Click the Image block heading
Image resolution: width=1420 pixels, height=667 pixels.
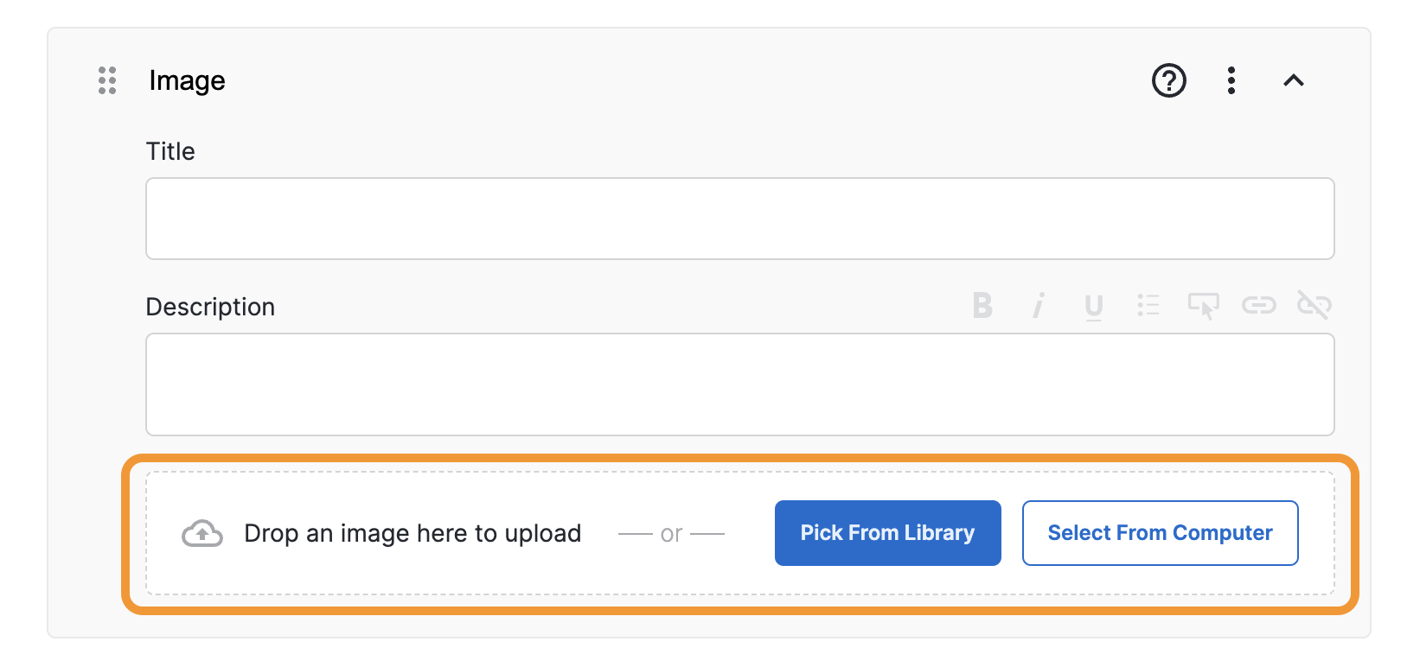tap(187, 80)
